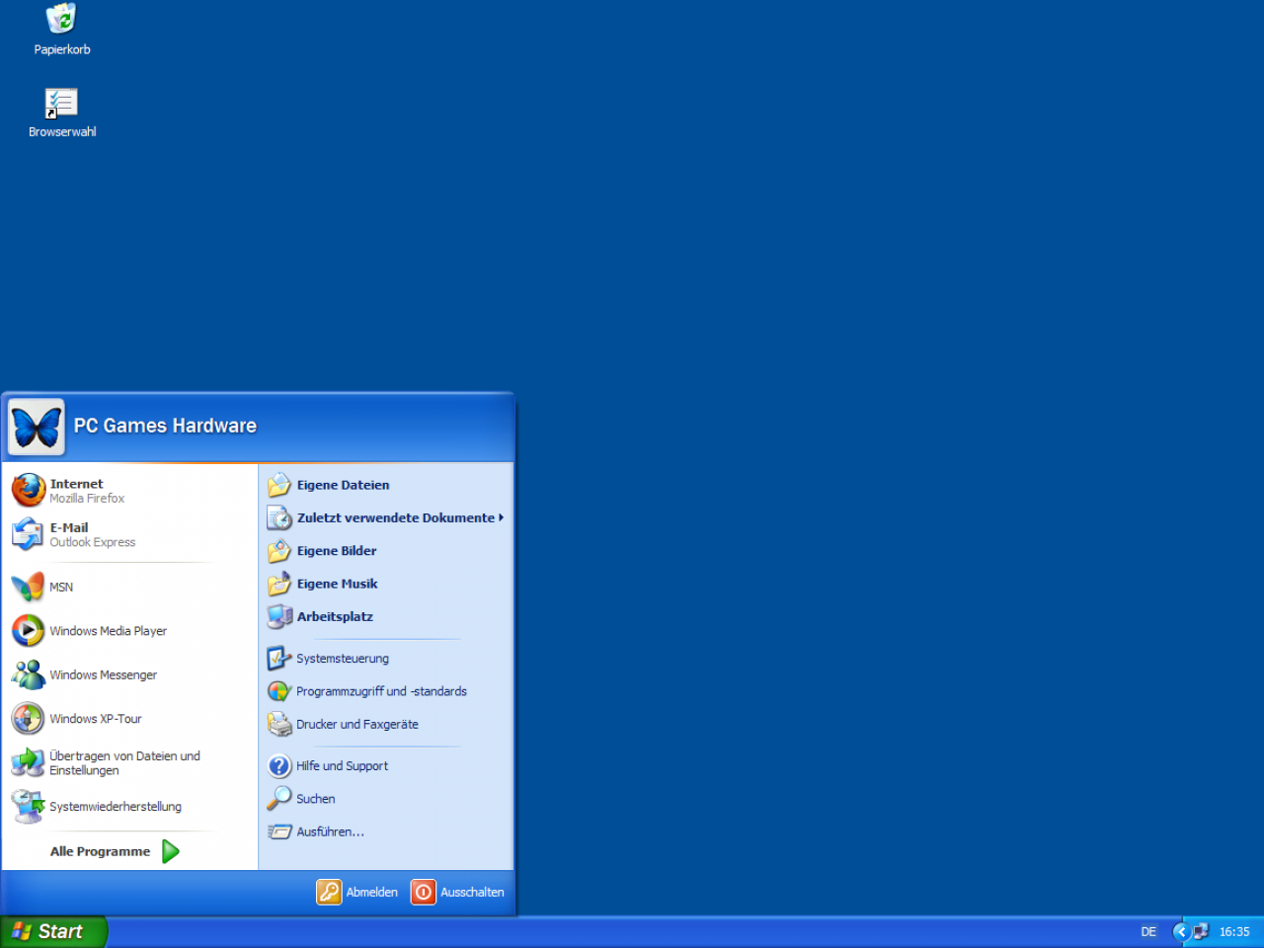Open Systemwiederherstellung icon
Viewport: 1264px width, 948px height.
[28, 806]
